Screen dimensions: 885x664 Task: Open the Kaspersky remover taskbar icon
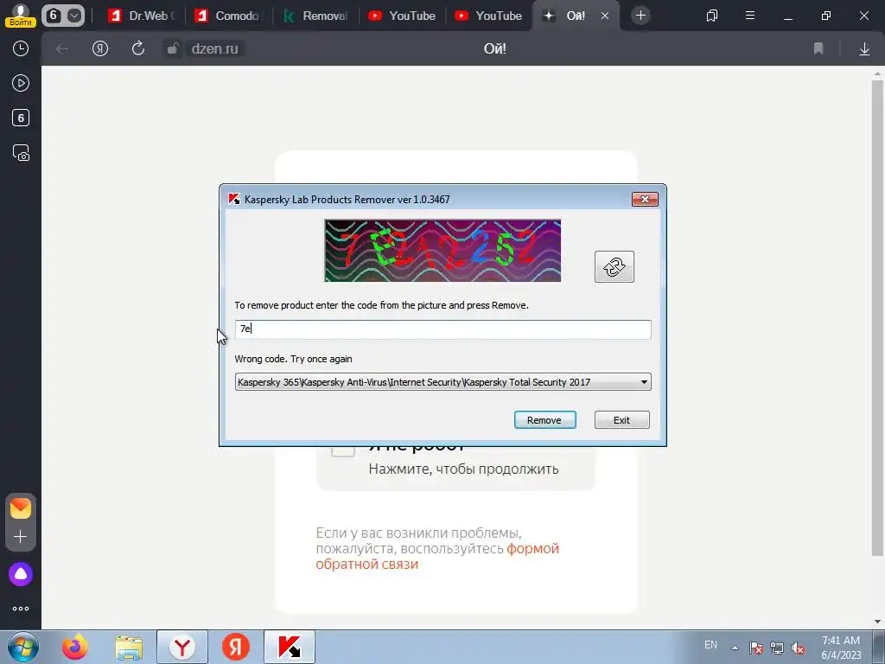(x=289, y=647)
